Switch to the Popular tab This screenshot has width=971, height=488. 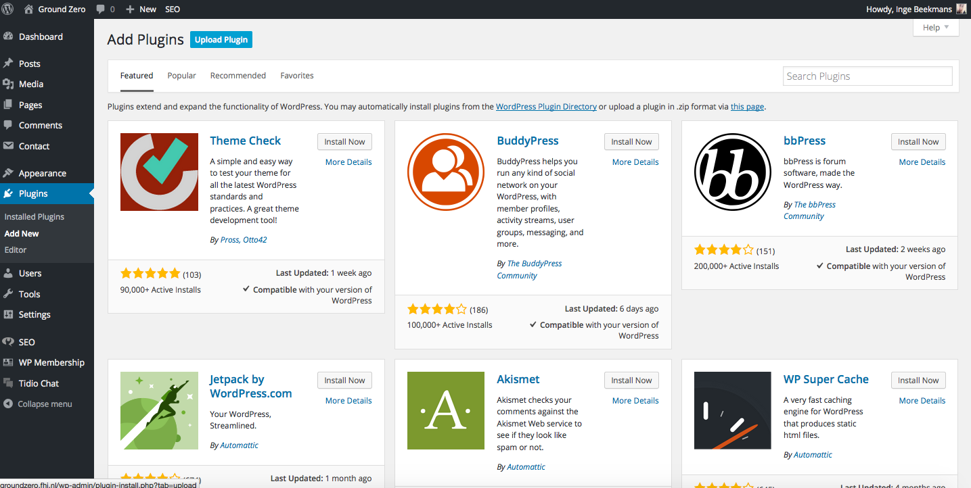182,76
